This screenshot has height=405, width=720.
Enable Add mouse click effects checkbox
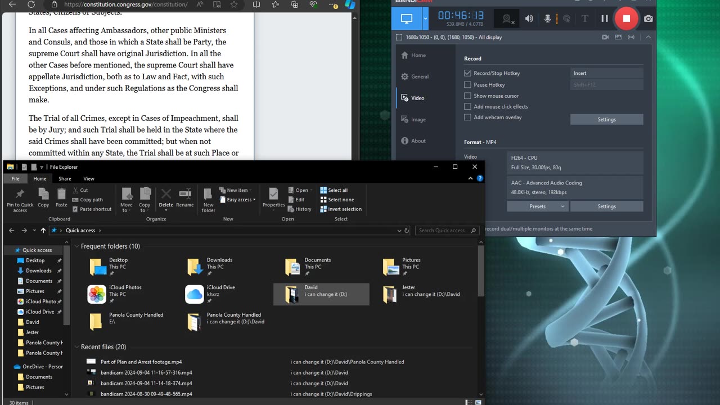point(467,106)
